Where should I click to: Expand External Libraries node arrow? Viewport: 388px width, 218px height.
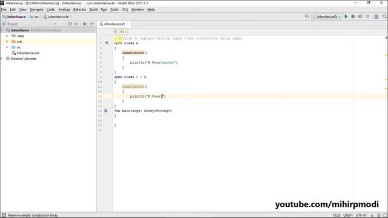(2, 59)
